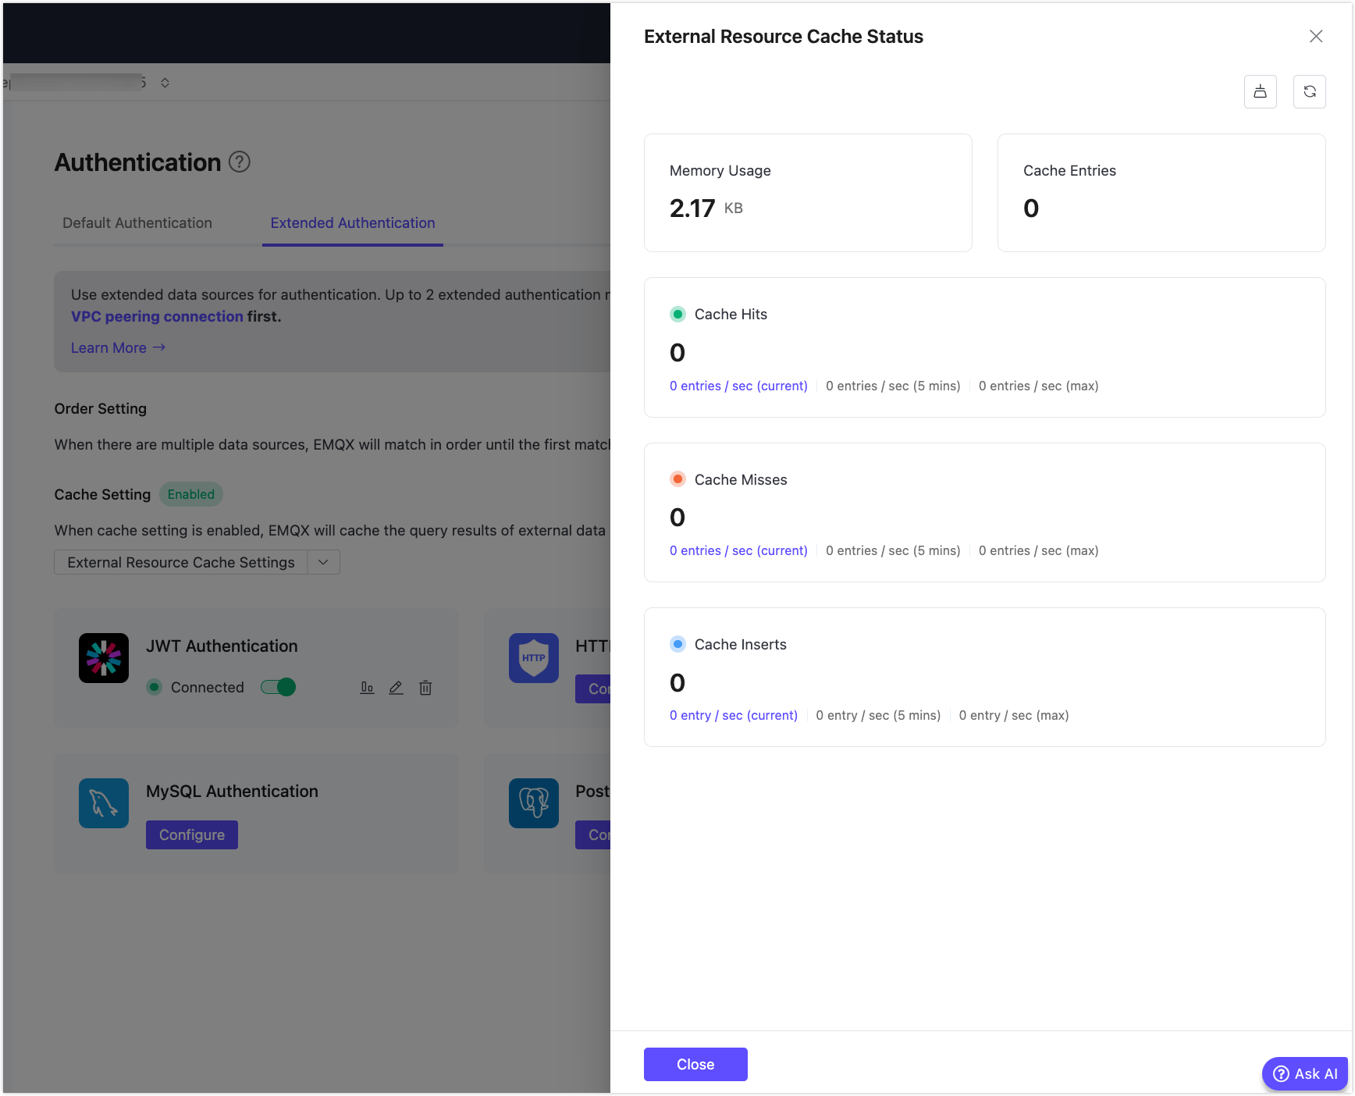
Task: Refresh the cache status panel
Action: point(1309,92)
